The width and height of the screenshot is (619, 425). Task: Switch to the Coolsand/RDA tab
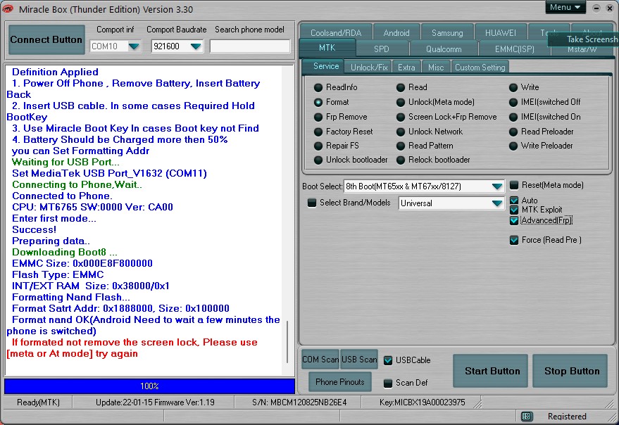[x=336, y=33]
